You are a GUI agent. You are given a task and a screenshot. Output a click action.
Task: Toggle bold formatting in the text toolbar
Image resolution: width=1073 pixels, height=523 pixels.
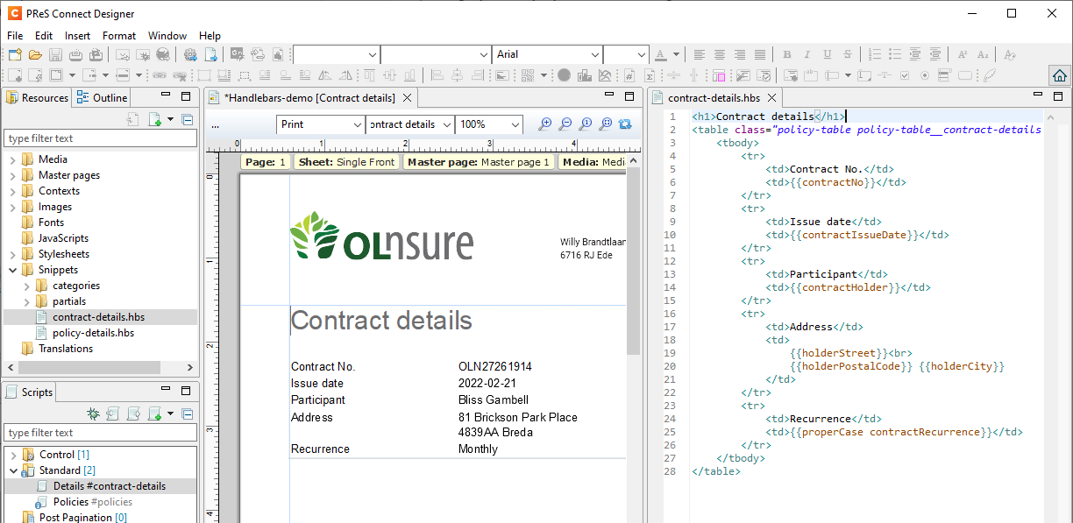point(786,53)
